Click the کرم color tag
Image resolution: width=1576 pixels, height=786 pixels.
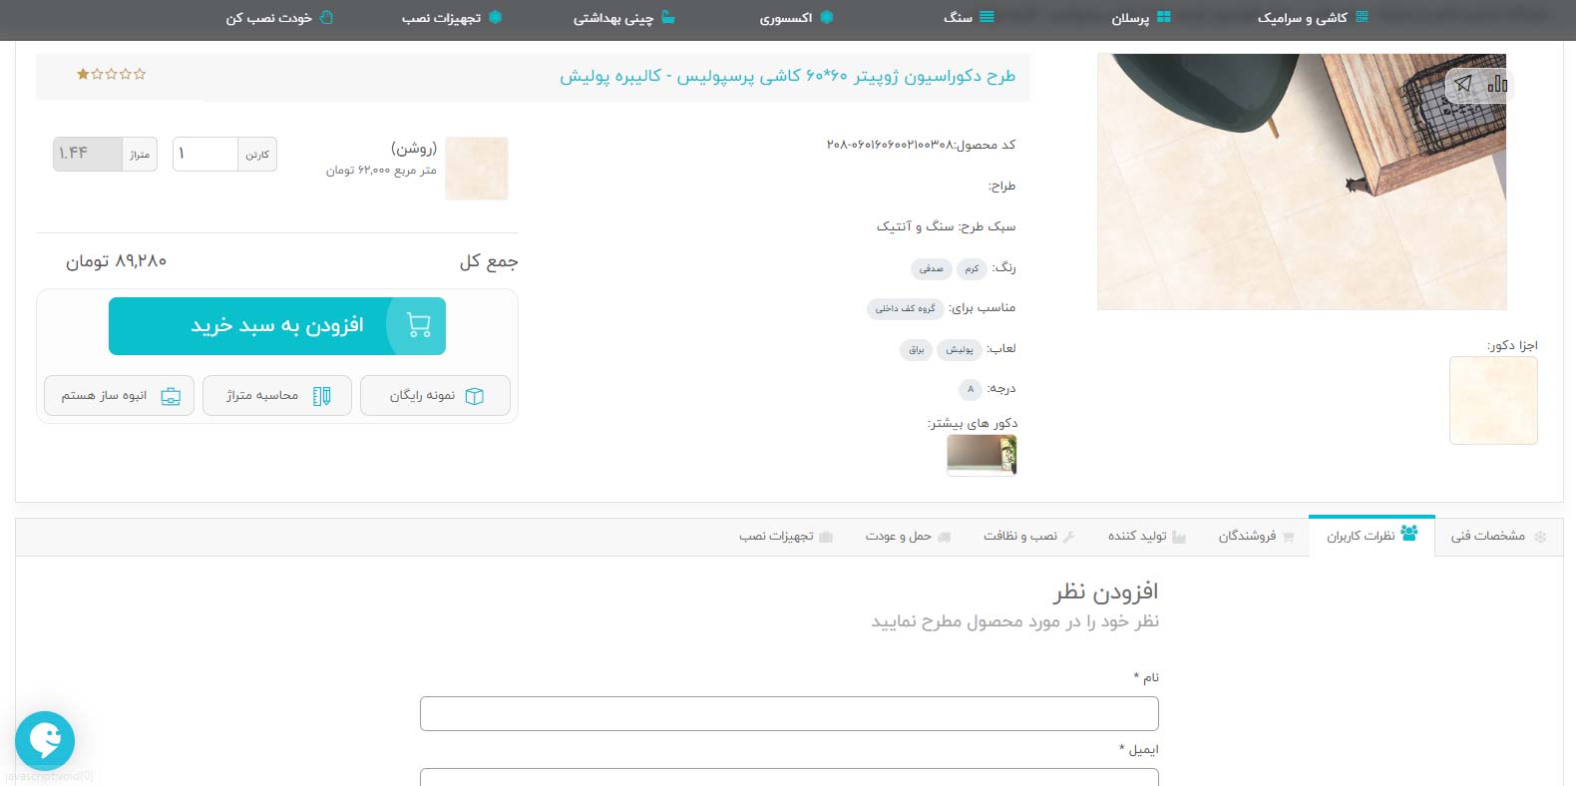pos(972,269)
